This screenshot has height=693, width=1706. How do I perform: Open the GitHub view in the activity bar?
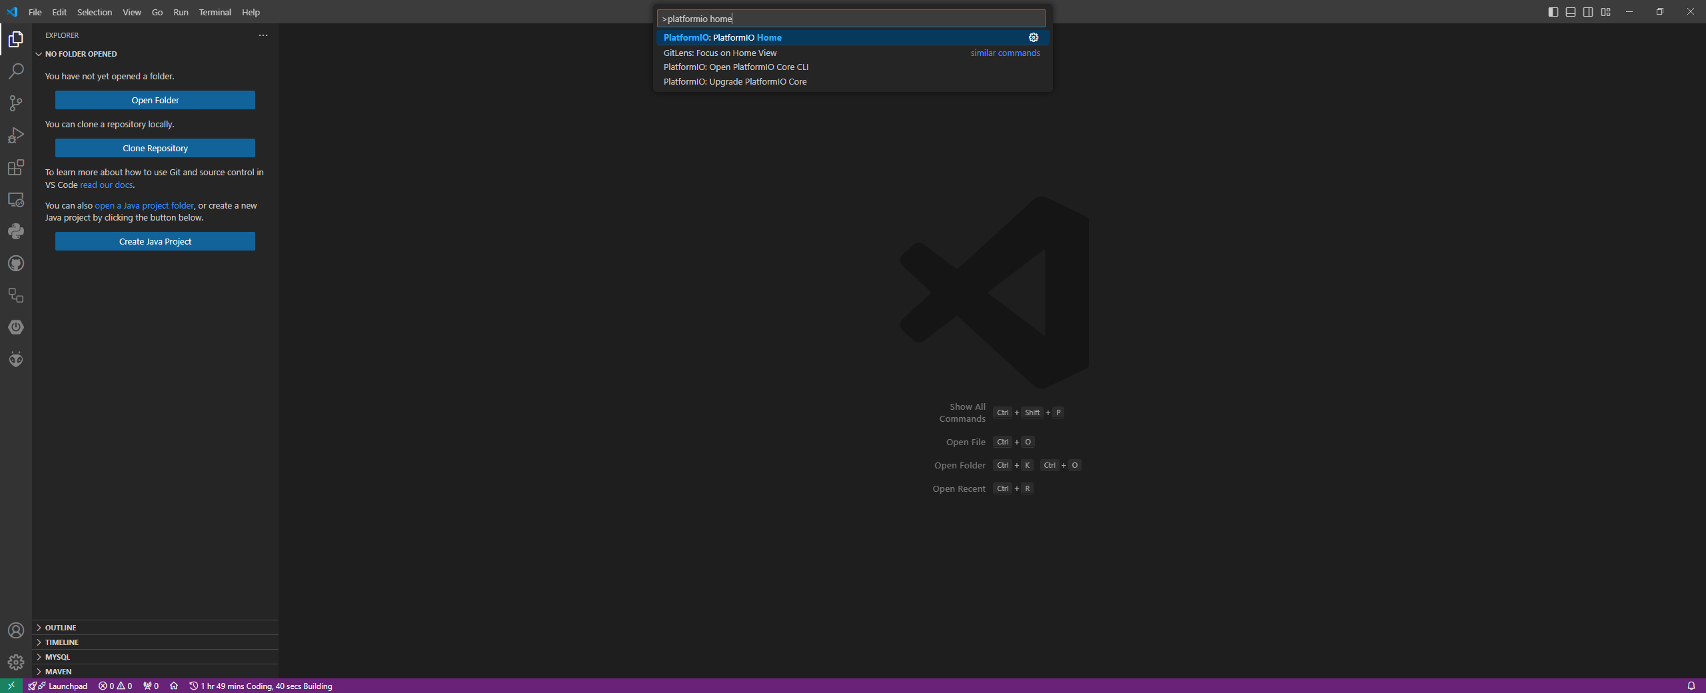16,263
